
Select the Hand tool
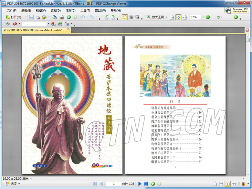(125, 17)
